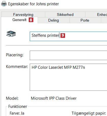107x116 pixels.
Task: Select the Deling tab
Action: [x=54, y=20]
